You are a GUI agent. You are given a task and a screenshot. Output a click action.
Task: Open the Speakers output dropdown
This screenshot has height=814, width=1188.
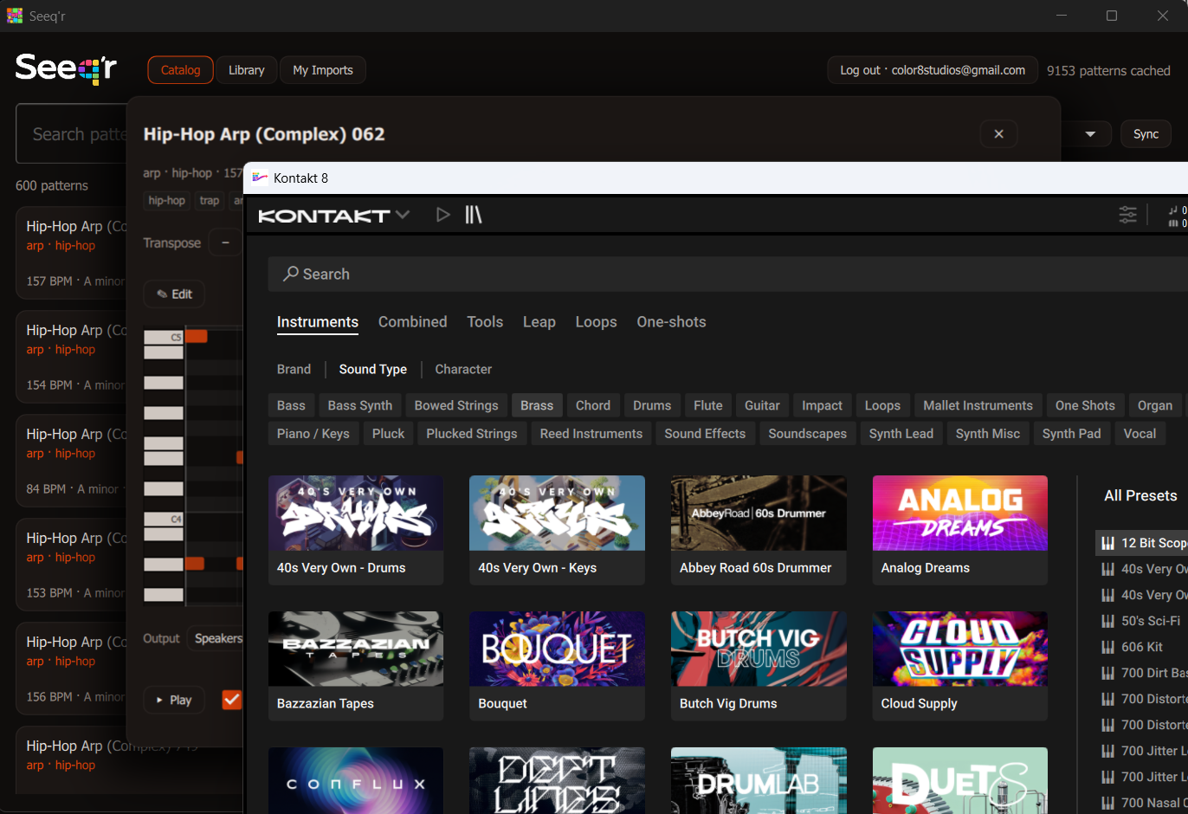coord(216,638)
